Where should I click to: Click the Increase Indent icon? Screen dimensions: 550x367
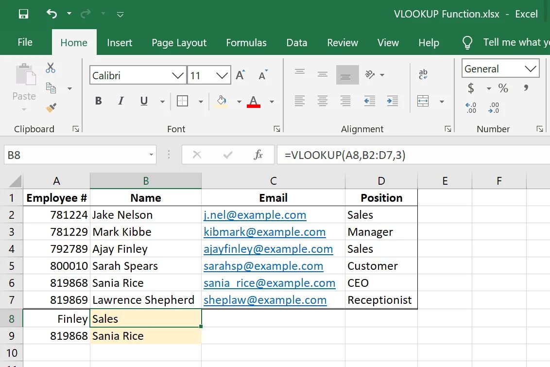[x=392, y=101]
